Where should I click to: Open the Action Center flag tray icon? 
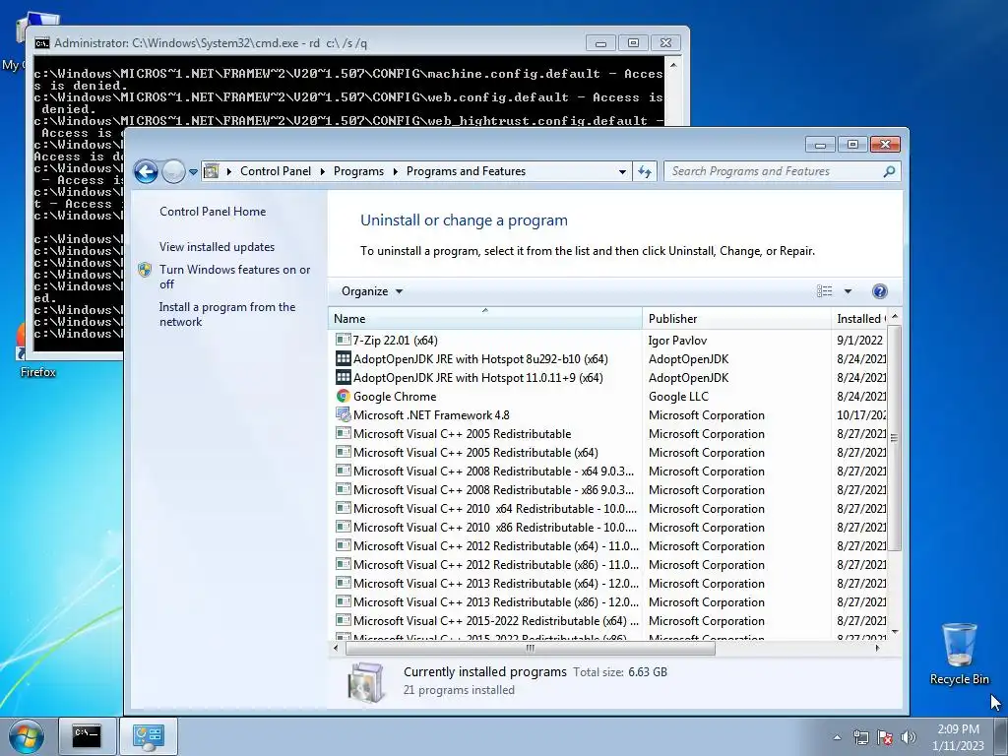885,737
